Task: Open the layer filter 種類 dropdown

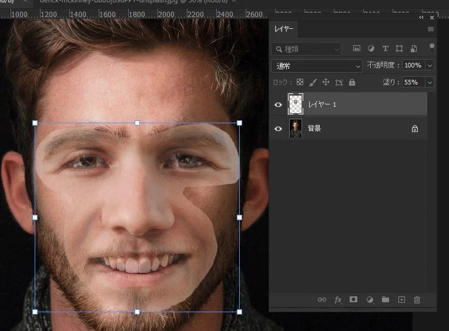Action: tap(306, 49)
